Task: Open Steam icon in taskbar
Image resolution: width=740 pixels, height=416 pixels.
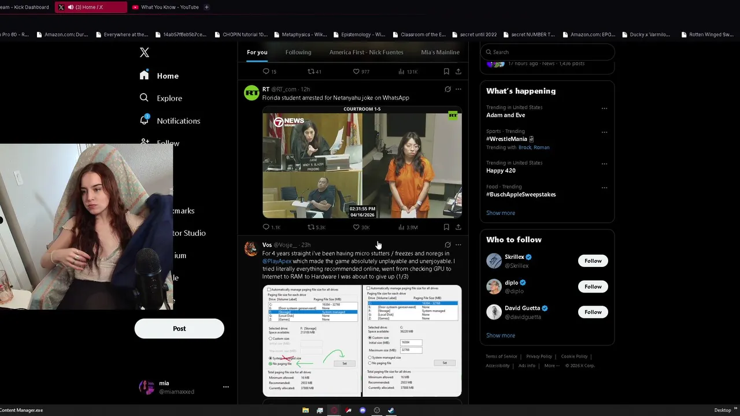Action: [391, 410]
